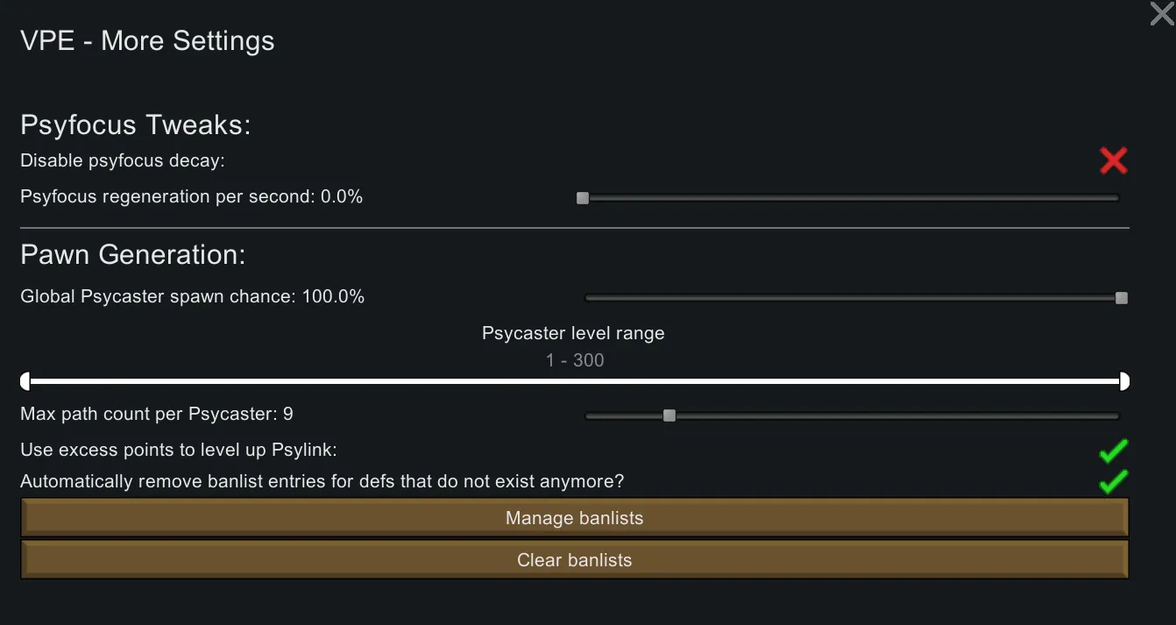The width and height of the screenshot is (1176, 625).
Task: Click the middle of the Psycaster level range bar
Action: pyautogui.click(x=575, y=381)
